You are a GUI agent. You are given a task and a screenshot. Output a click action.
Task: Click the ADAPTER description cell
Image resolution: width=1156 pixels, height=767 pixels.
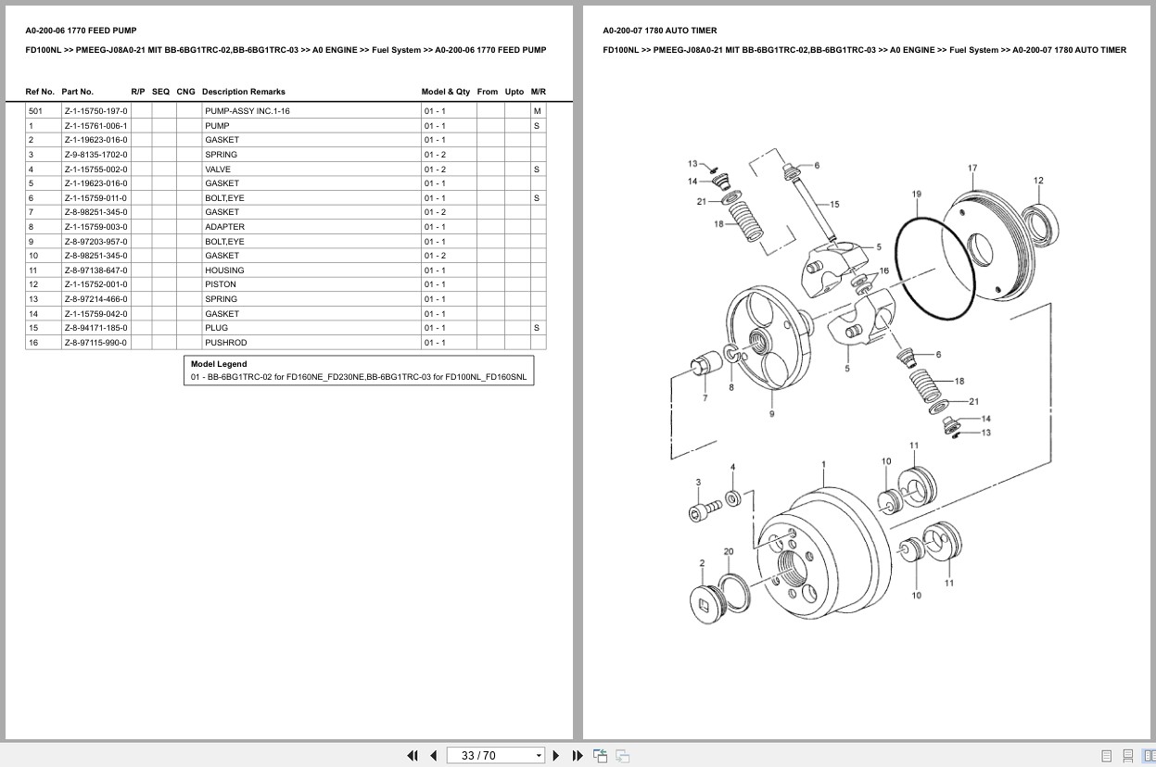coord(311,227)
